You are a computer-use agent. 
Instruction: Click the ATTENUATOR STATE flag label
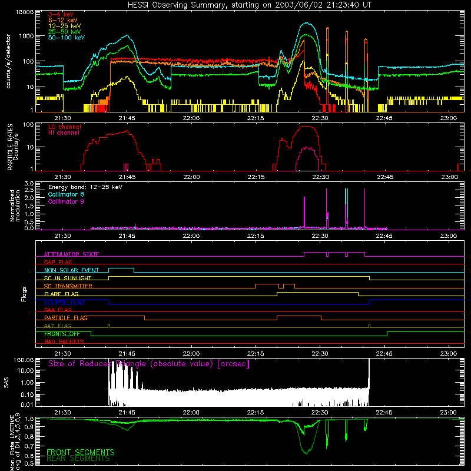tap(71, 254)
